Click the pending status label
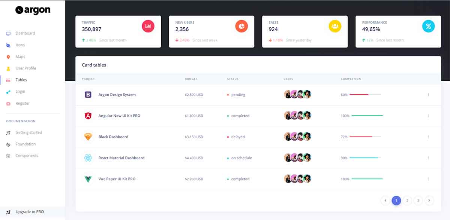450x220 pixels. tap(238, 95)
